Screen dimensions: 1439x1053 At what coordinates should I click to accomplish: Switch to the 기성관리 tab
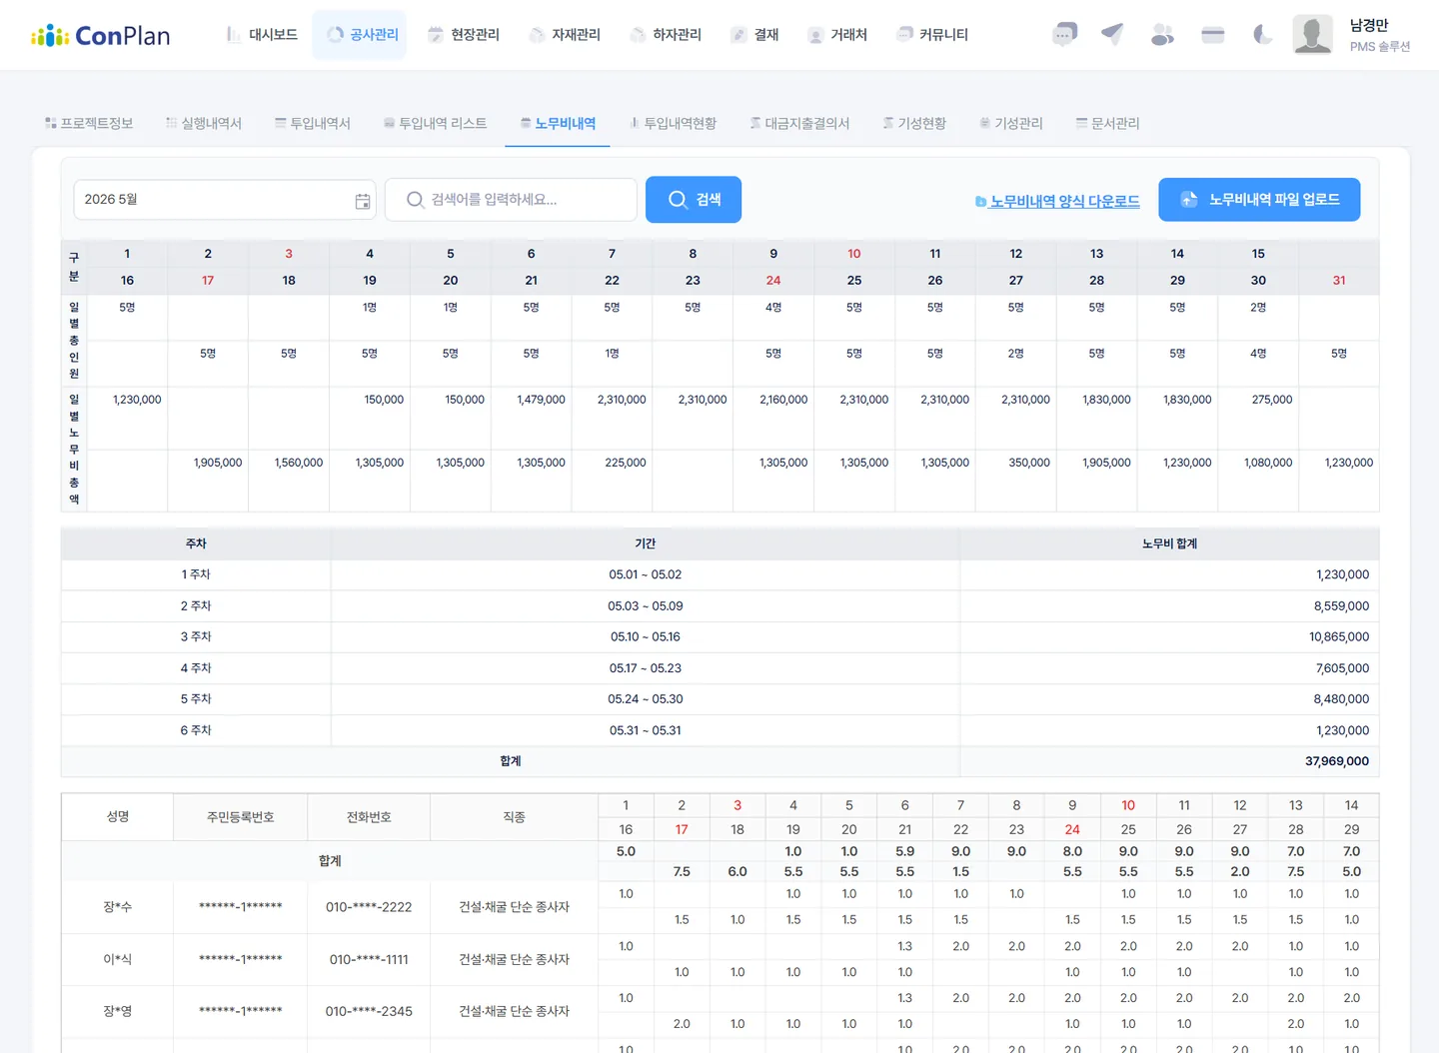click(x=1011, y=124)
